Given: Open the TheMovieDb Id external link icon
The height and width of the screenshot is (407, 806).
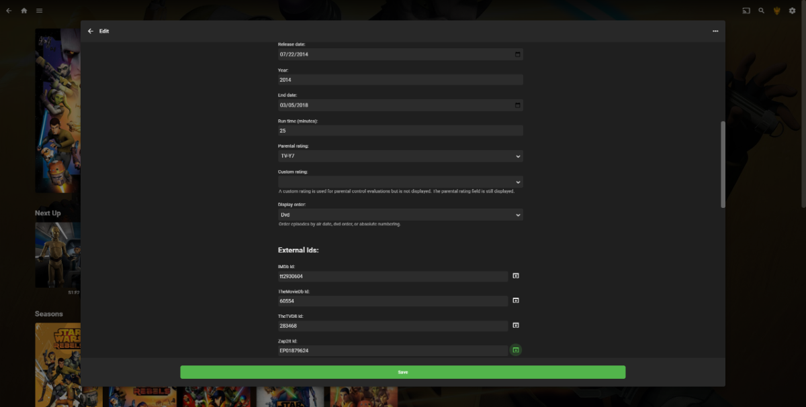Looking at the screenshot, I should [x=516, y=300].
